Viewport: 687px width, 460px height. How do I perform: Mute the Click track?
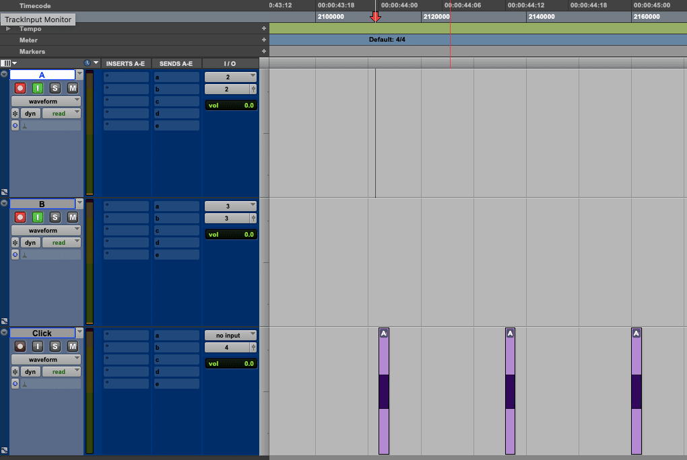point(72,346)
